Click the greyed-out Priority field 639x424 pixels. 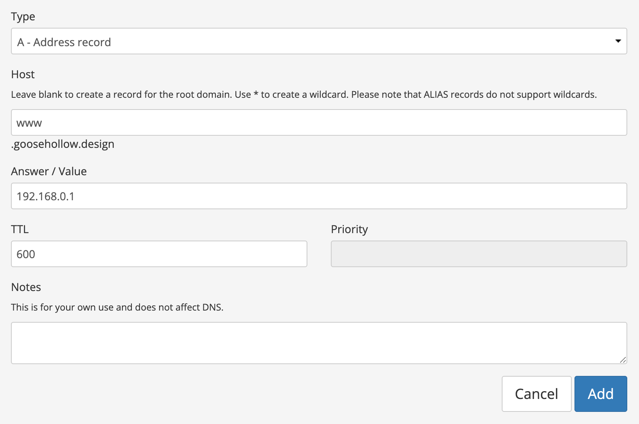click(479, 254)
